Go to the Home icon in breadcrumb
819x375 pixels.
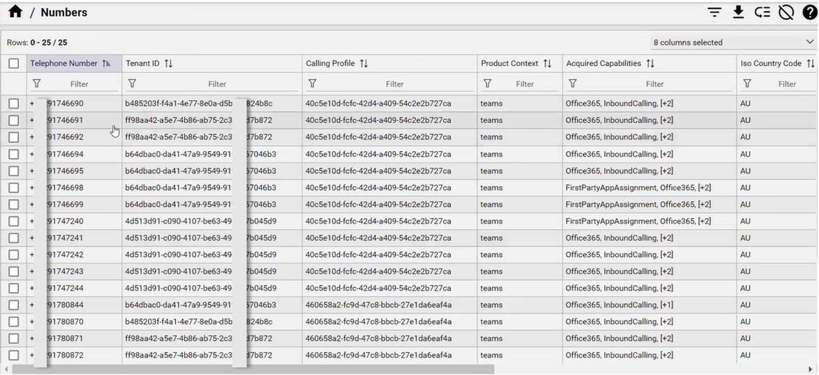(x=15, y=12)
